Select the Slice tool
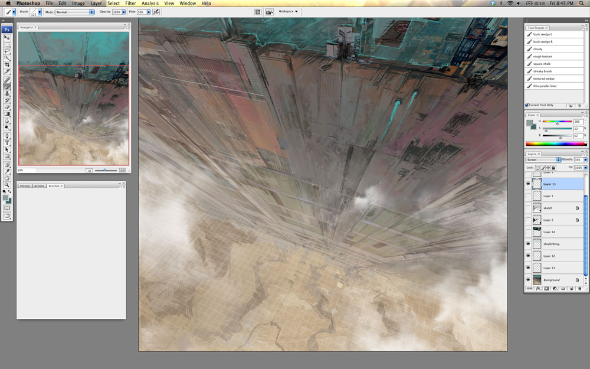 coord(6,71)
